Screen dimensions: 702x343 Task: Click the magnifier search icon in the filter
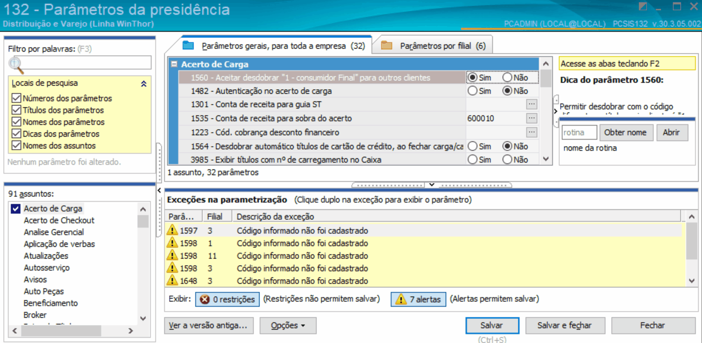pyautogui.click(x=16, y=64)
